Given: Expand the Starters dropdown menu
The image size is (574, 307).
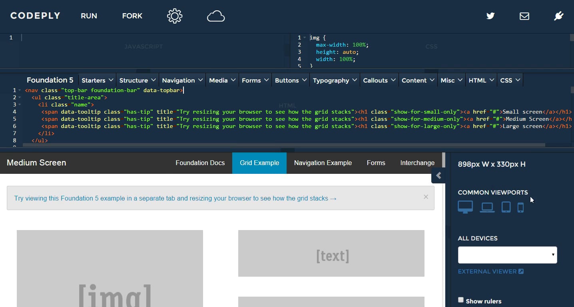Looking at the screenshot, I should (97, 80).
